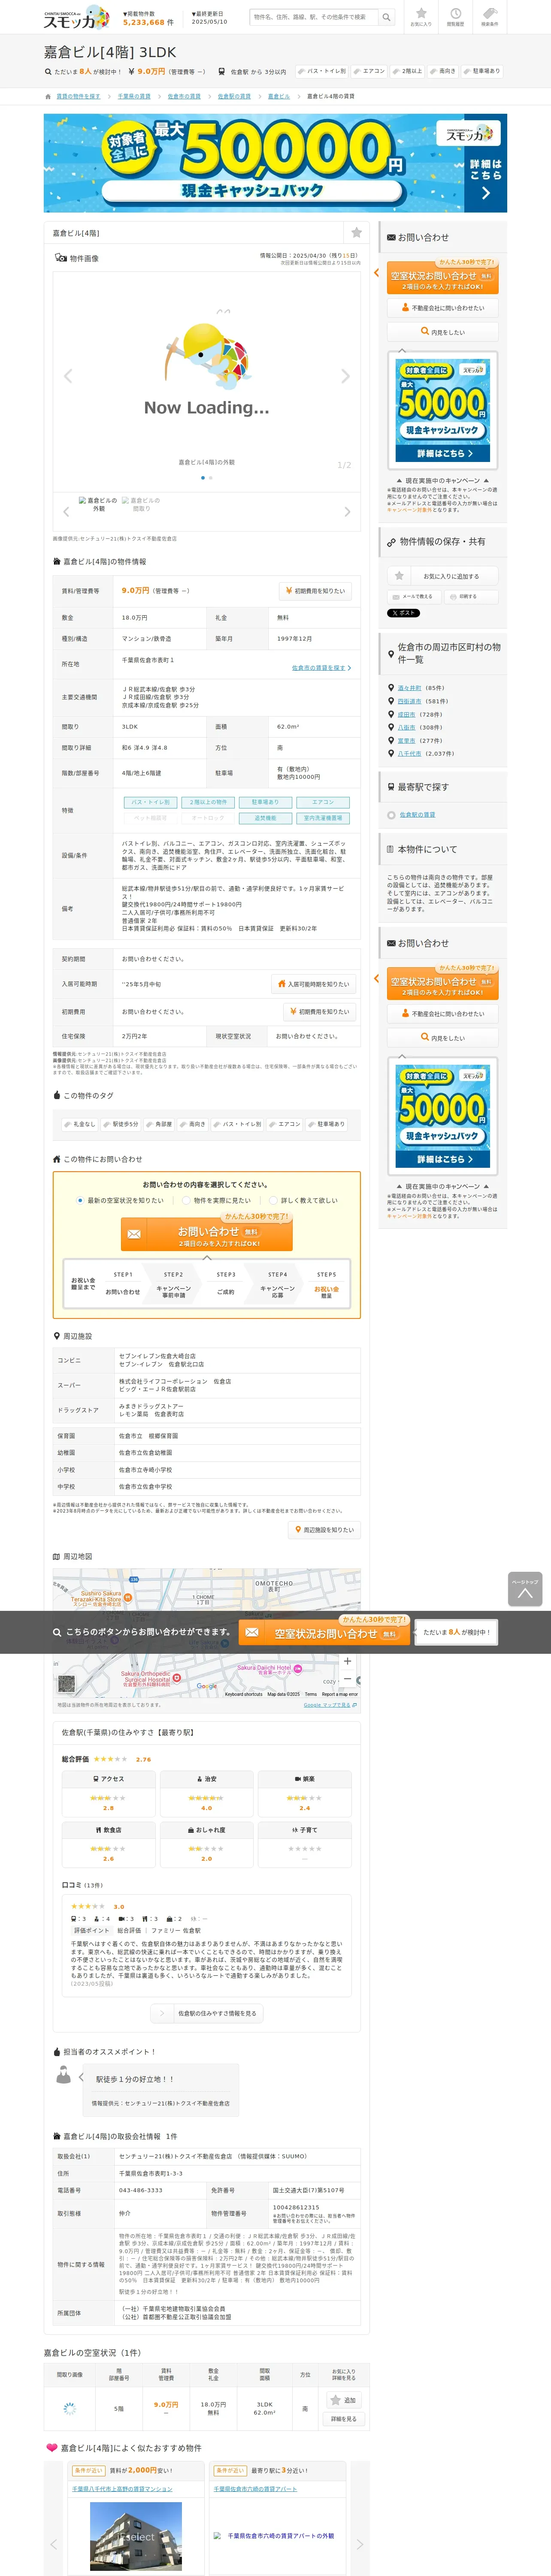Click the 角部屋 property tag

(160, 1124)
